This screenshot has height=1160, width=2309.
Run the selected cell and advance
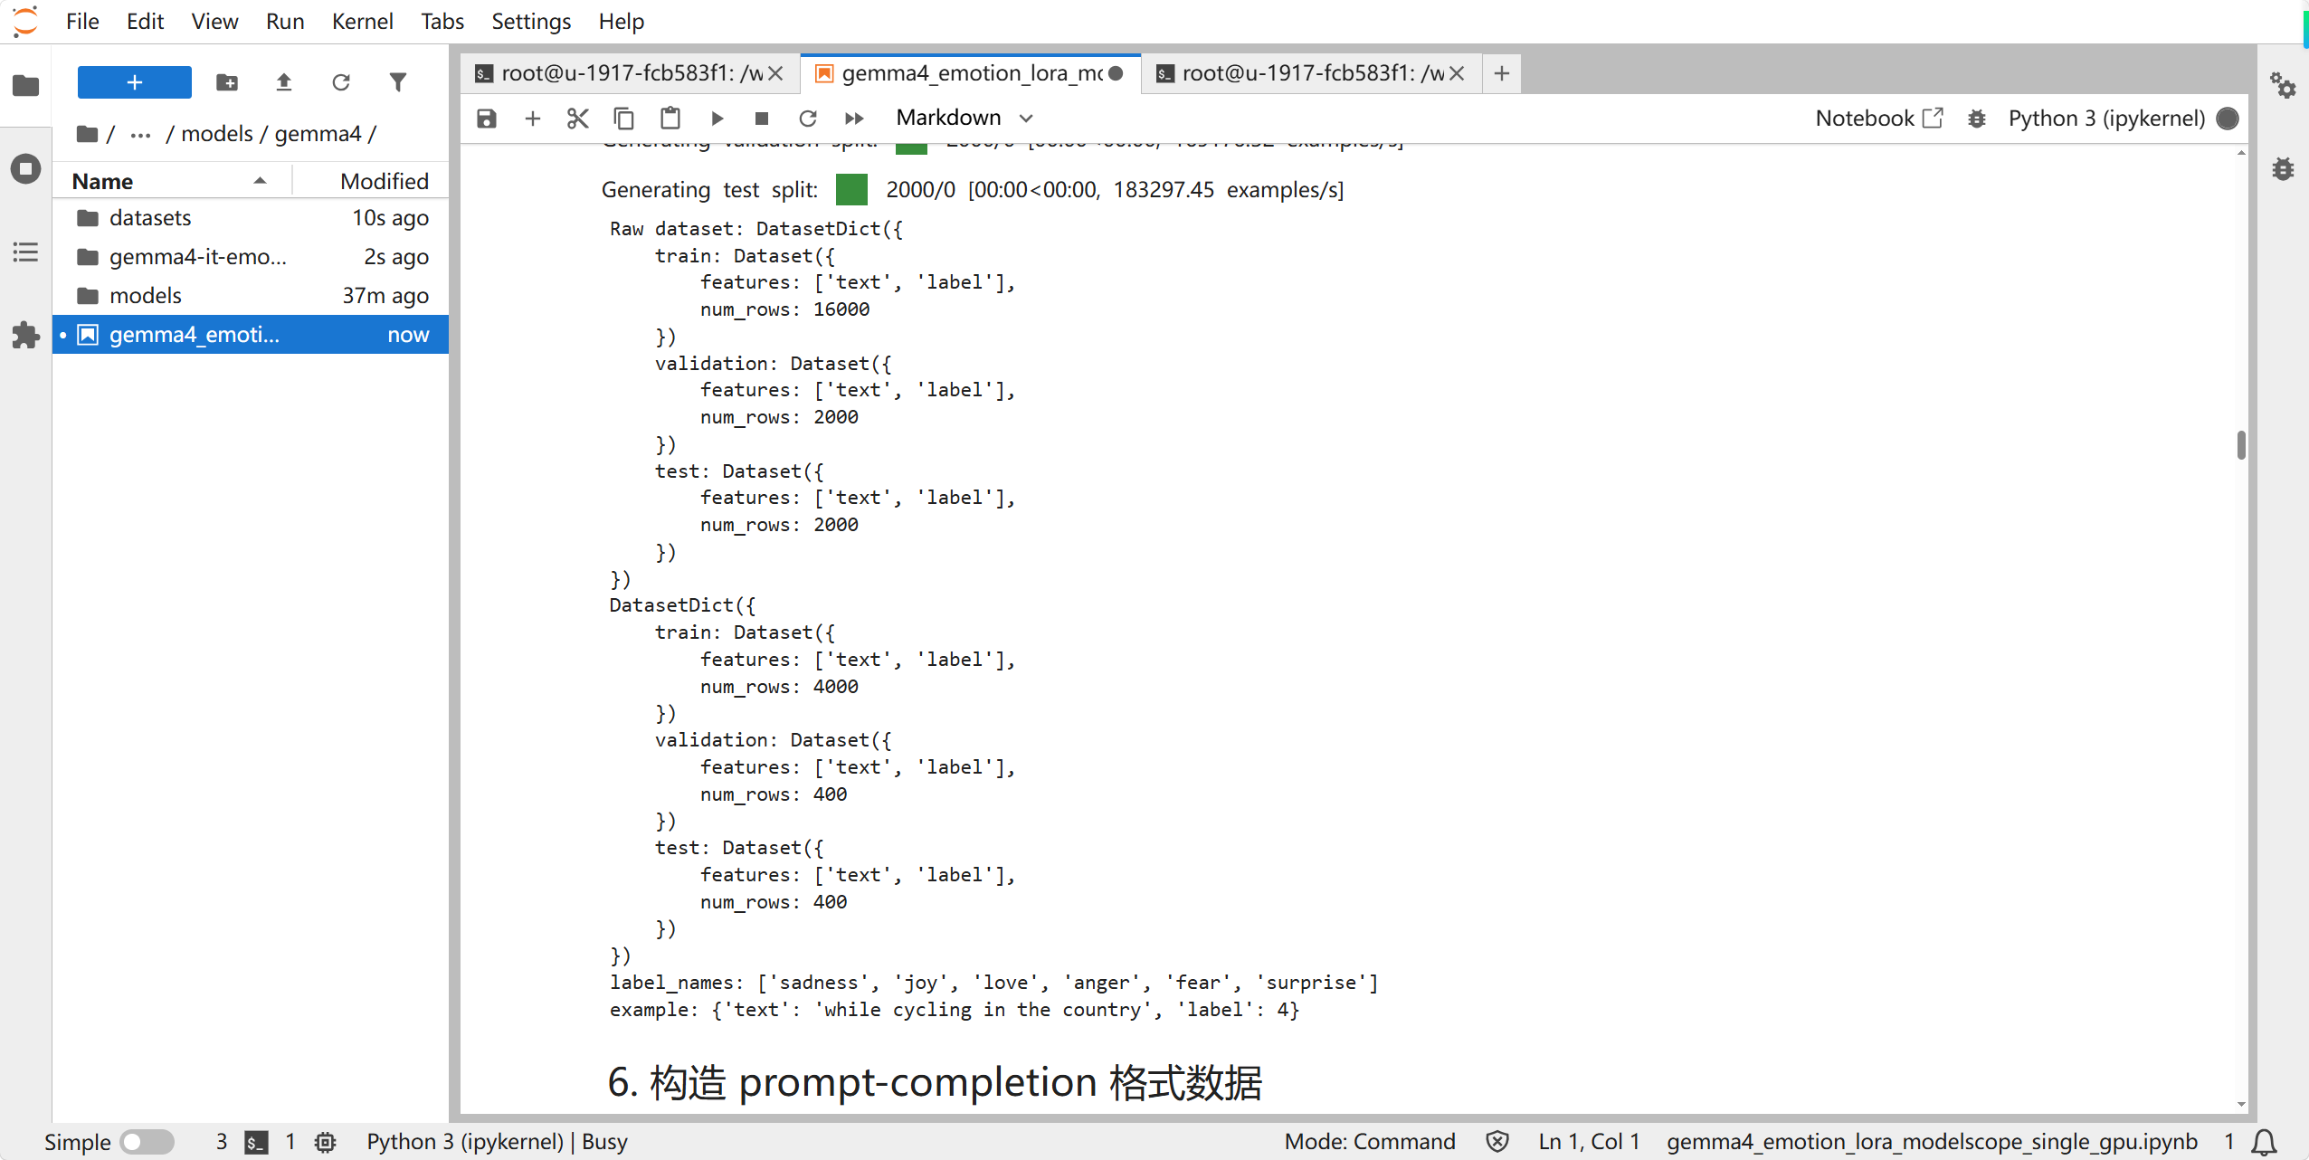[x=717, y=119]
